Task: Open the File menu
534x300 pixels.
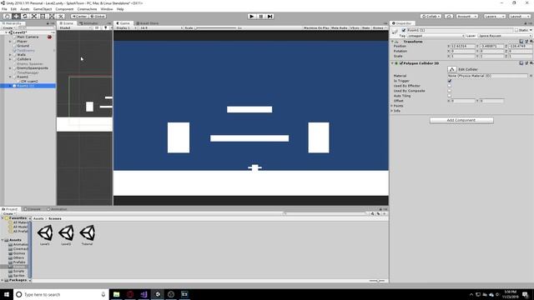Action: [4, 9]
